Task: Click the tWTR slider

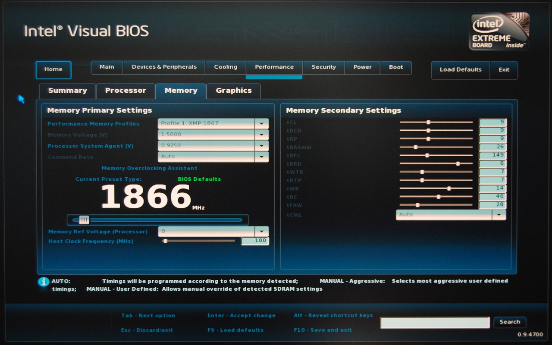Action: 436,172
